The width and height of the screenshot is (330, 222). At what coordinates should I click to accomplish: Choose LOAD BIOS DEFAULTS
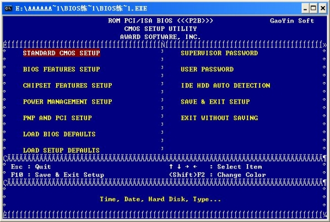click(59, 134)
